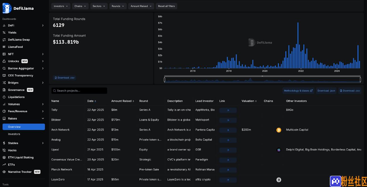The image size is (367, 187).
Task: Click the NFT image icon
Action: coord(4,54)
